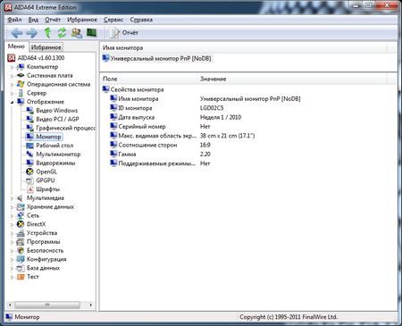Select the Видео Windows item icon

[x=29, y=111]
